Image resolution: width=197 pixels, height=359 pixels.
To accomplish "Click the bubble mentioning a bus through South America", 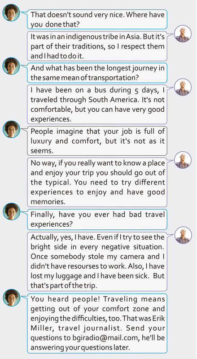I will pyautogui.click(x=97, y=105).
